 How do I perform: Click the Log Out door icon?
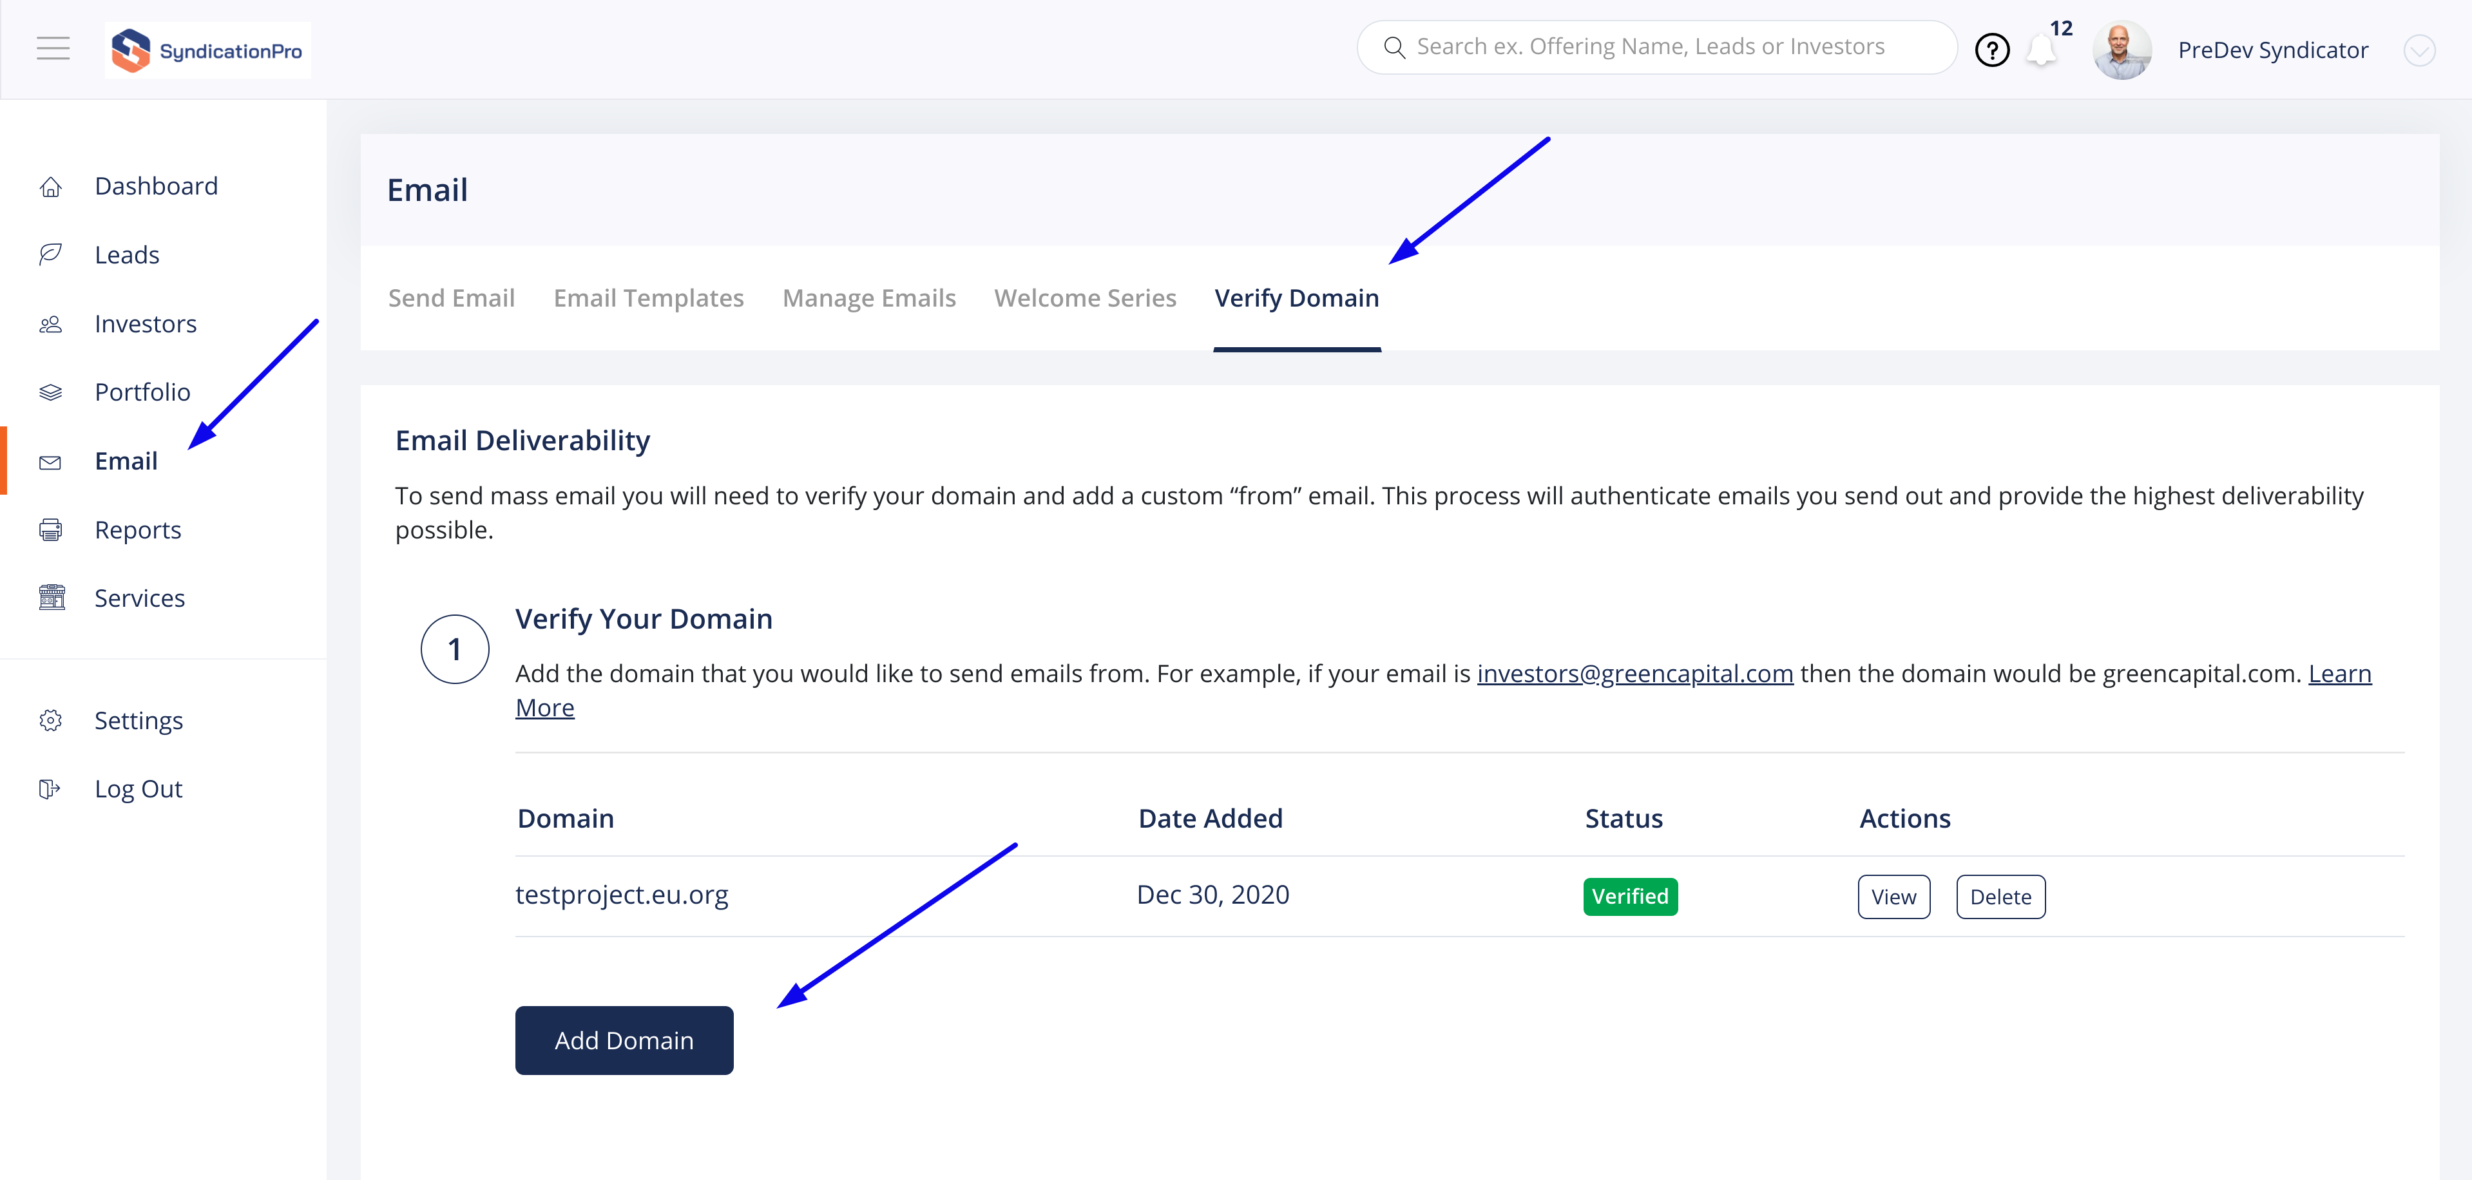click(51, 788)
